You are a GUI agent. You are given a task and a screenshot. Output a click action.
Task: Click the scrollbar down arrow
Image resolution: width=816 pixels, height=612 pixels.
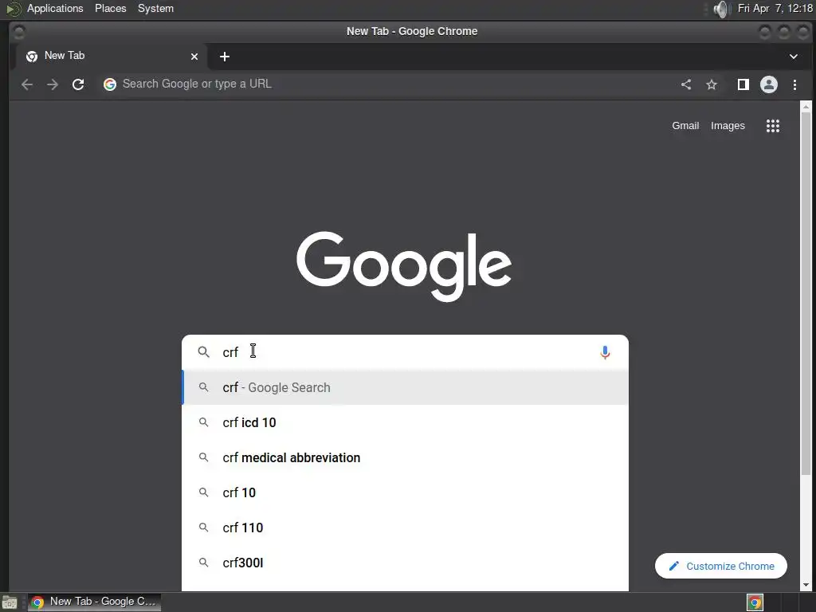806,586
